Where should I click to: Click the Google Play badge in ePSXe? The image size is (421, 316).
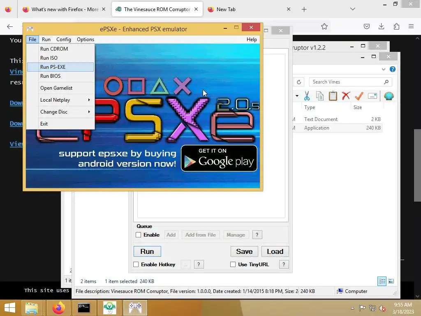(219, 158)
